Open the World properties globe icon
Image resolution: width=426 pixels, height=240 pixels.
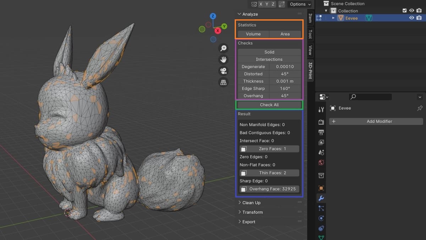(321, 162)
